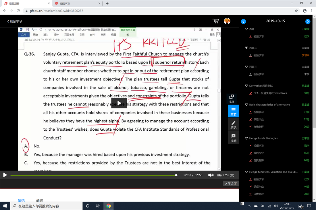Select answer option A. No.
316x210 pixels.
(x=32, y=146)
